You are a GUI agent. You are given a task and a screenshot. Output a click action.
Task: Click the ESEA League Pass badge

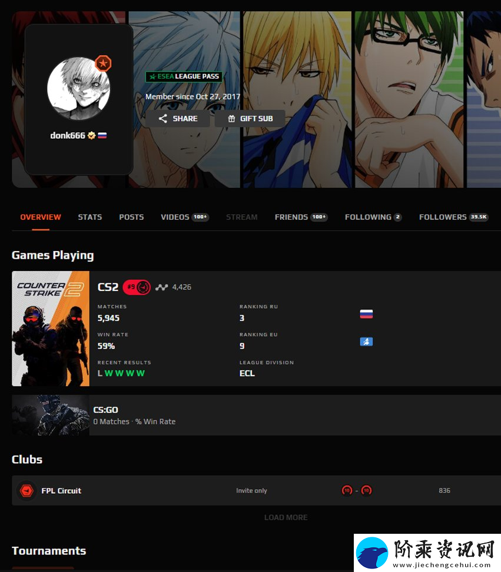point(184,76)
